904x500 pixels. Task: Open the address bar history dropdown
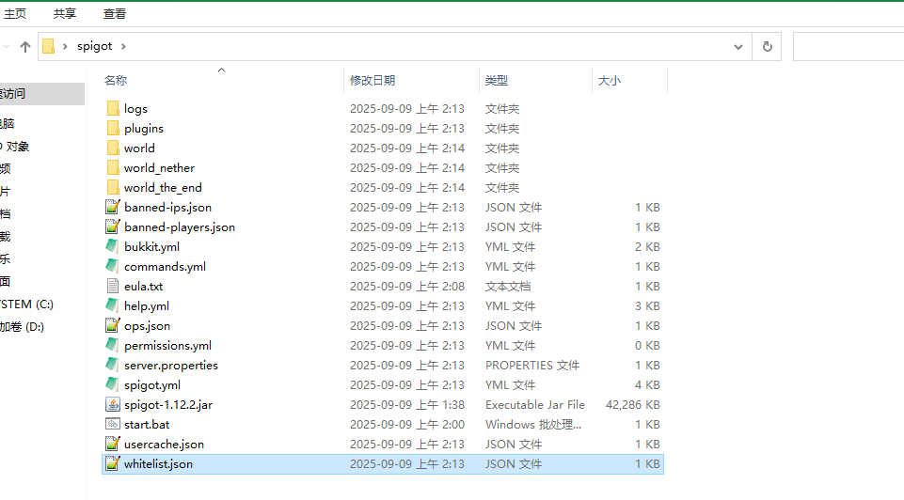point(739,46)
